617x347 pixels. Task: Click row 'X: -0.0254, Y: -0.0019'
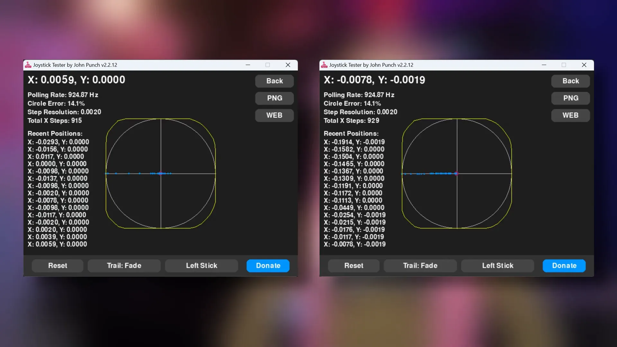tap(354, 215)
